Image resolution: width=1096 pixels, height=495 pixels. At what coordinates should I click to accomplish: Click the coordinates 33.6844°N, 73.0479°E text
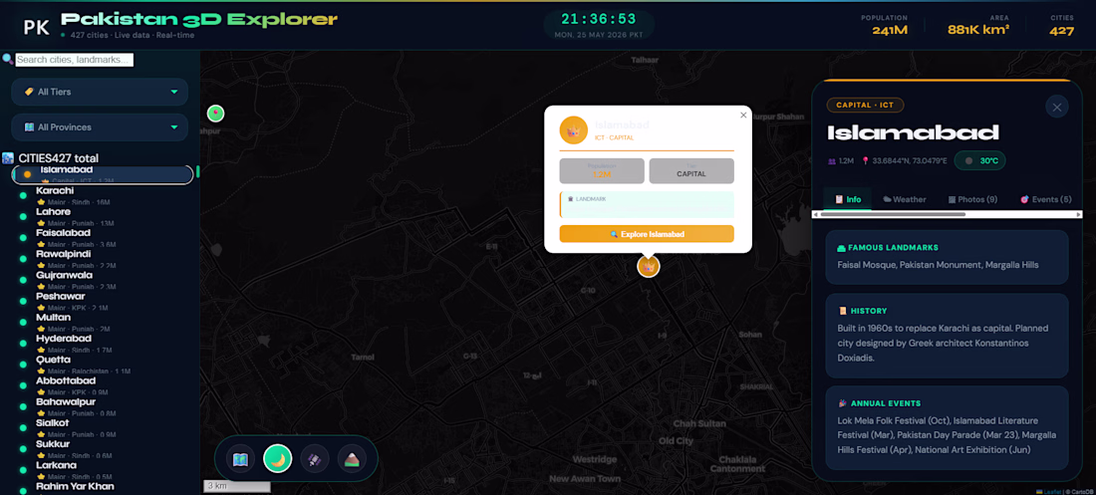pos(910,160)
